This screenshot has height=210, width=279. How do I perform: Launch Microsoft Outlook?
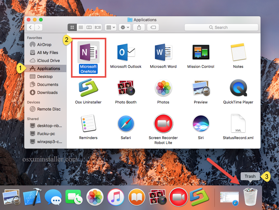(x=126, y=52)
